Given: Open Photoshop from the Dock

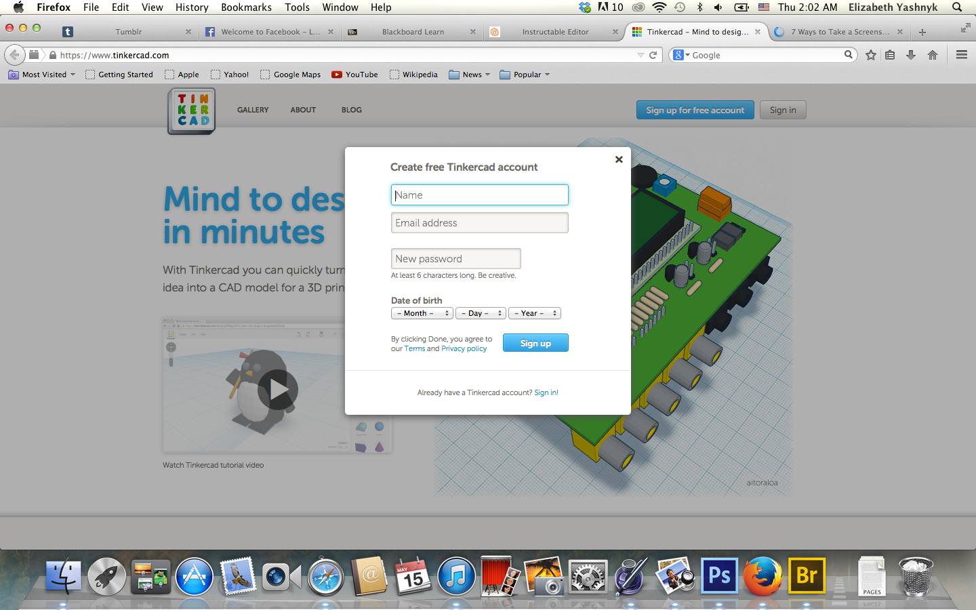Looking at the screenshot, I should pyautogui.click(x=719, y=575).
